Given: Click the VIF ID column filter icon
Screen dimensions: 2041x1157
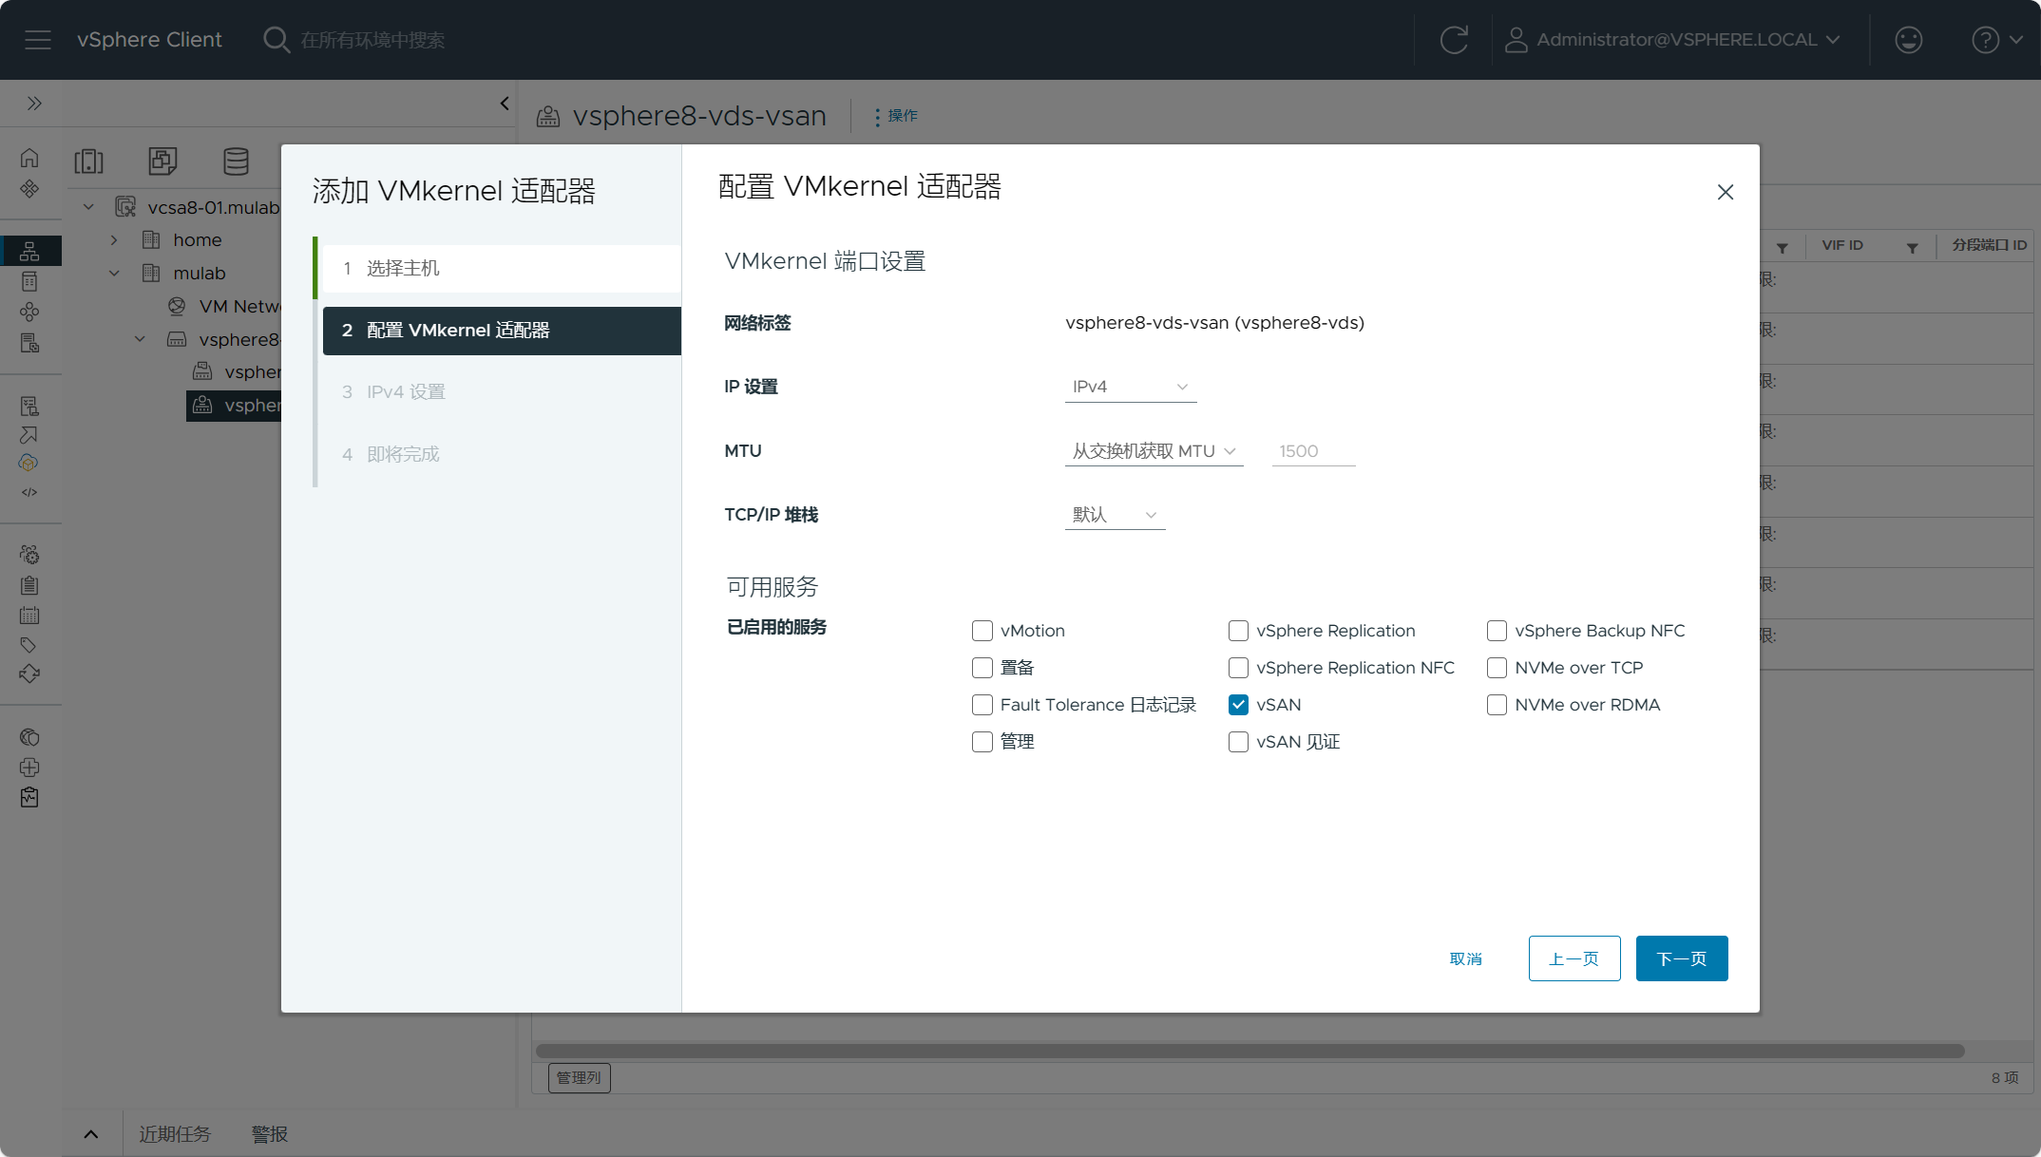Looking at the screenshot, I should [1912, 247].
